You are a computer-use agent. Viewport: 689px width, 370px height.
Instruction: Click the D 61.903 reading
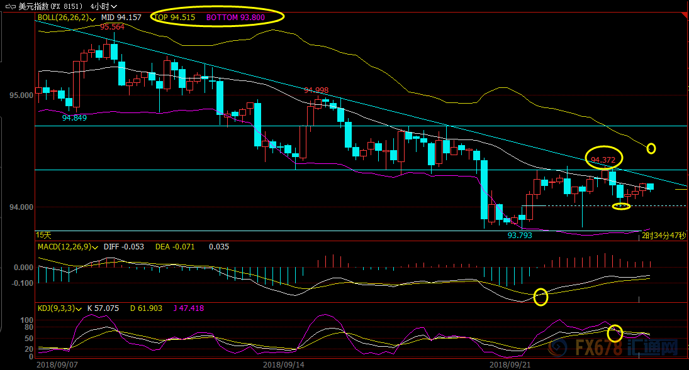[x=147, y=308]
